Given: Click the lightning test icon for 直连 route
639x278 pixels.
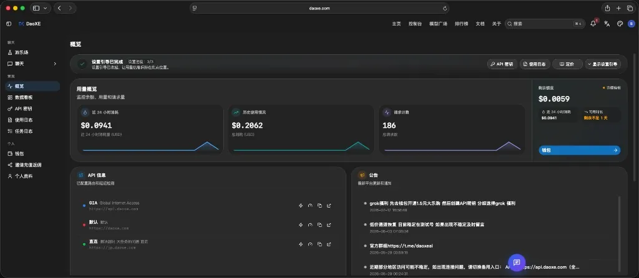Looking at the screenshot, I should coord(301,244).
